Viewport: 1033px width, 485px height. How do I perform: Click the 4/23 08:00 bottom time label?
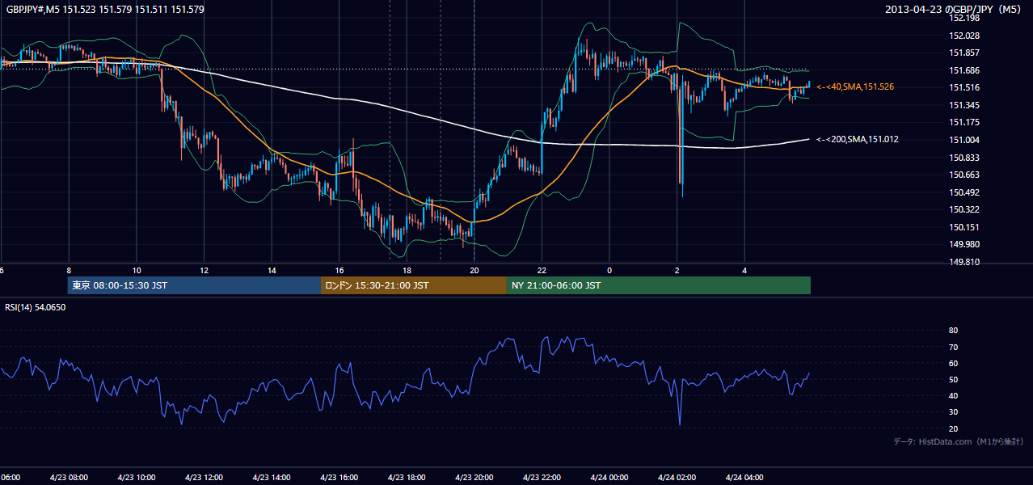[x=69, y=477]
